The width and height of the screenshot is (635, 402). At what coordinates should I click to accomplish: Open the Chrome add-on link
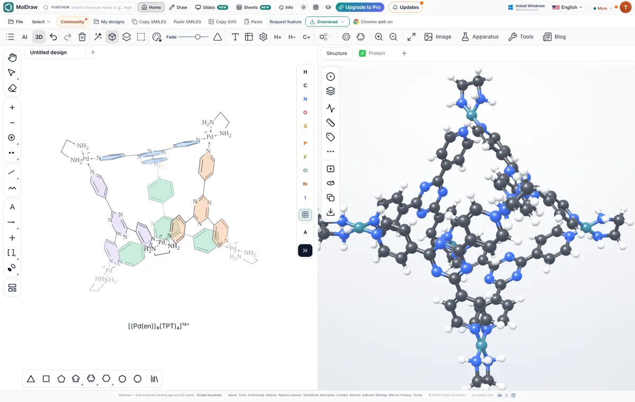pyautogui.click(x=373, y=22)
